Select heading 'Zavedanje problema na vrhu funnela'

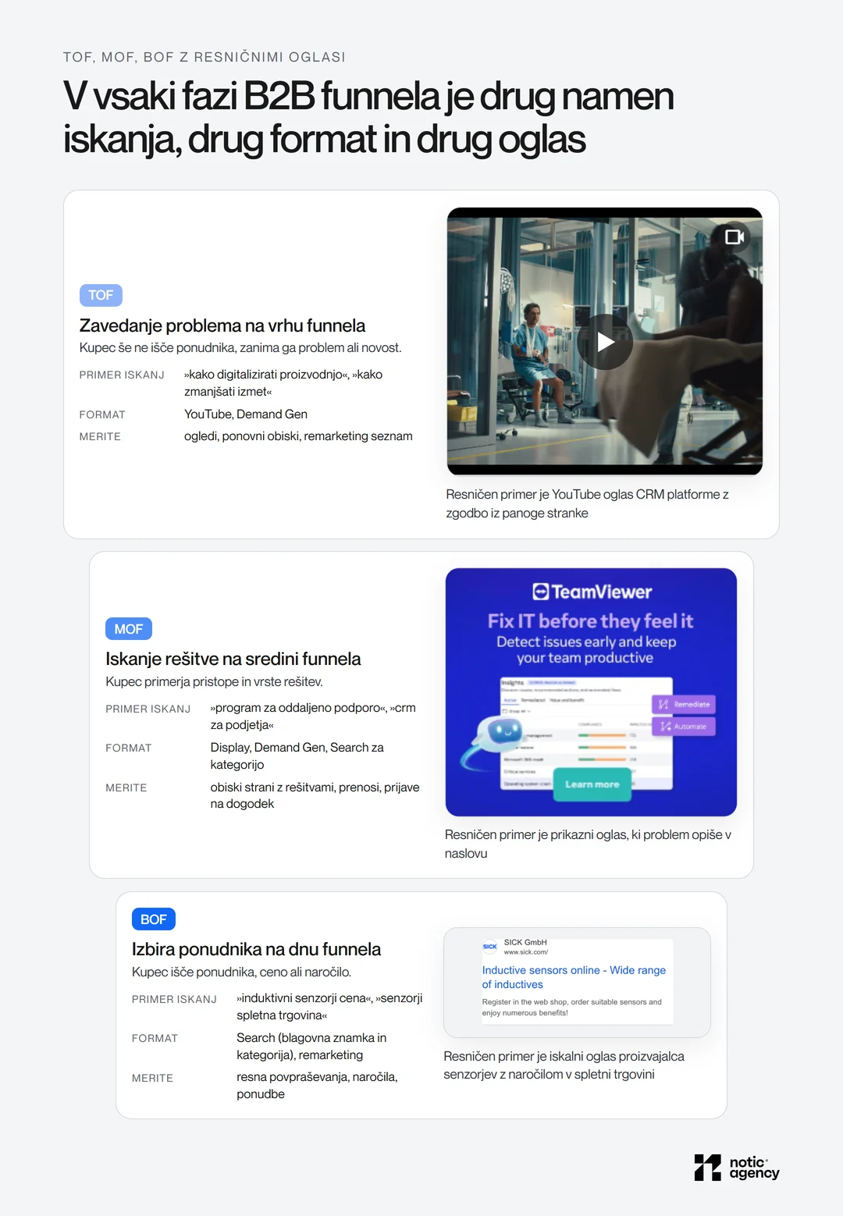(222, 325)
